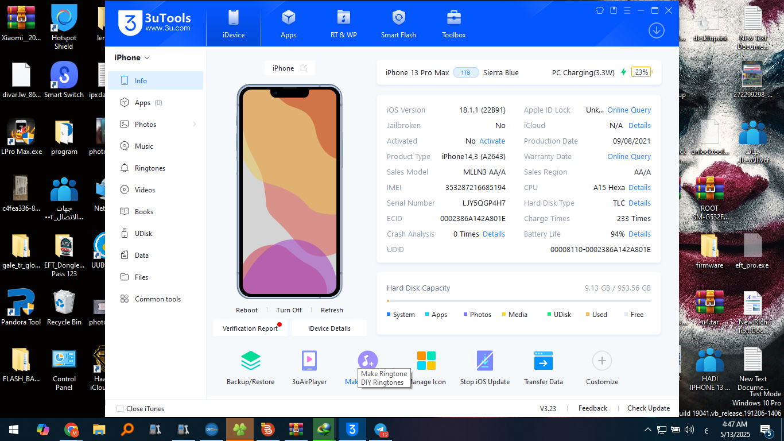Viewport: 784px width, 441px height.
Task: Click the Online Query link for Apple ID Lock
Action: pos(629,110)
